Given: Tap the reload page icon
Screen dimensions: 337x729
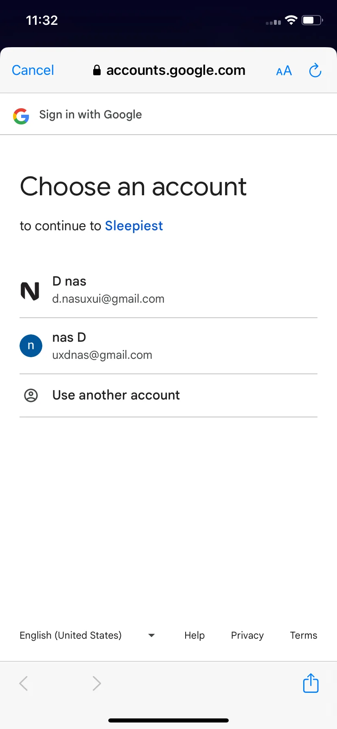Looking at the screenshot, I should (315, 70).
